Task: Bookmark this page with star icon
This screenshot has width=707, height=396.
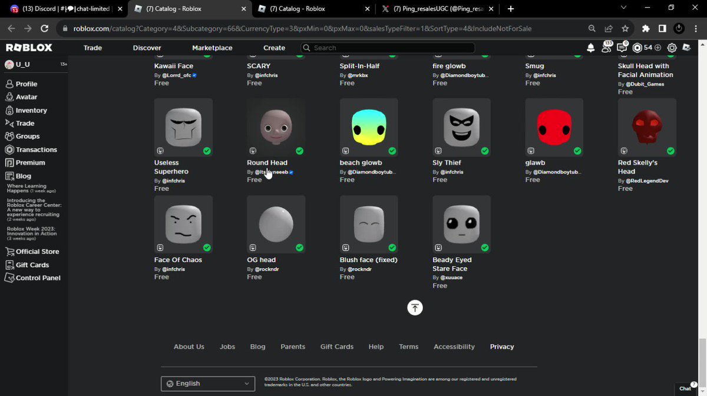Action: click(x=625, y=28)
